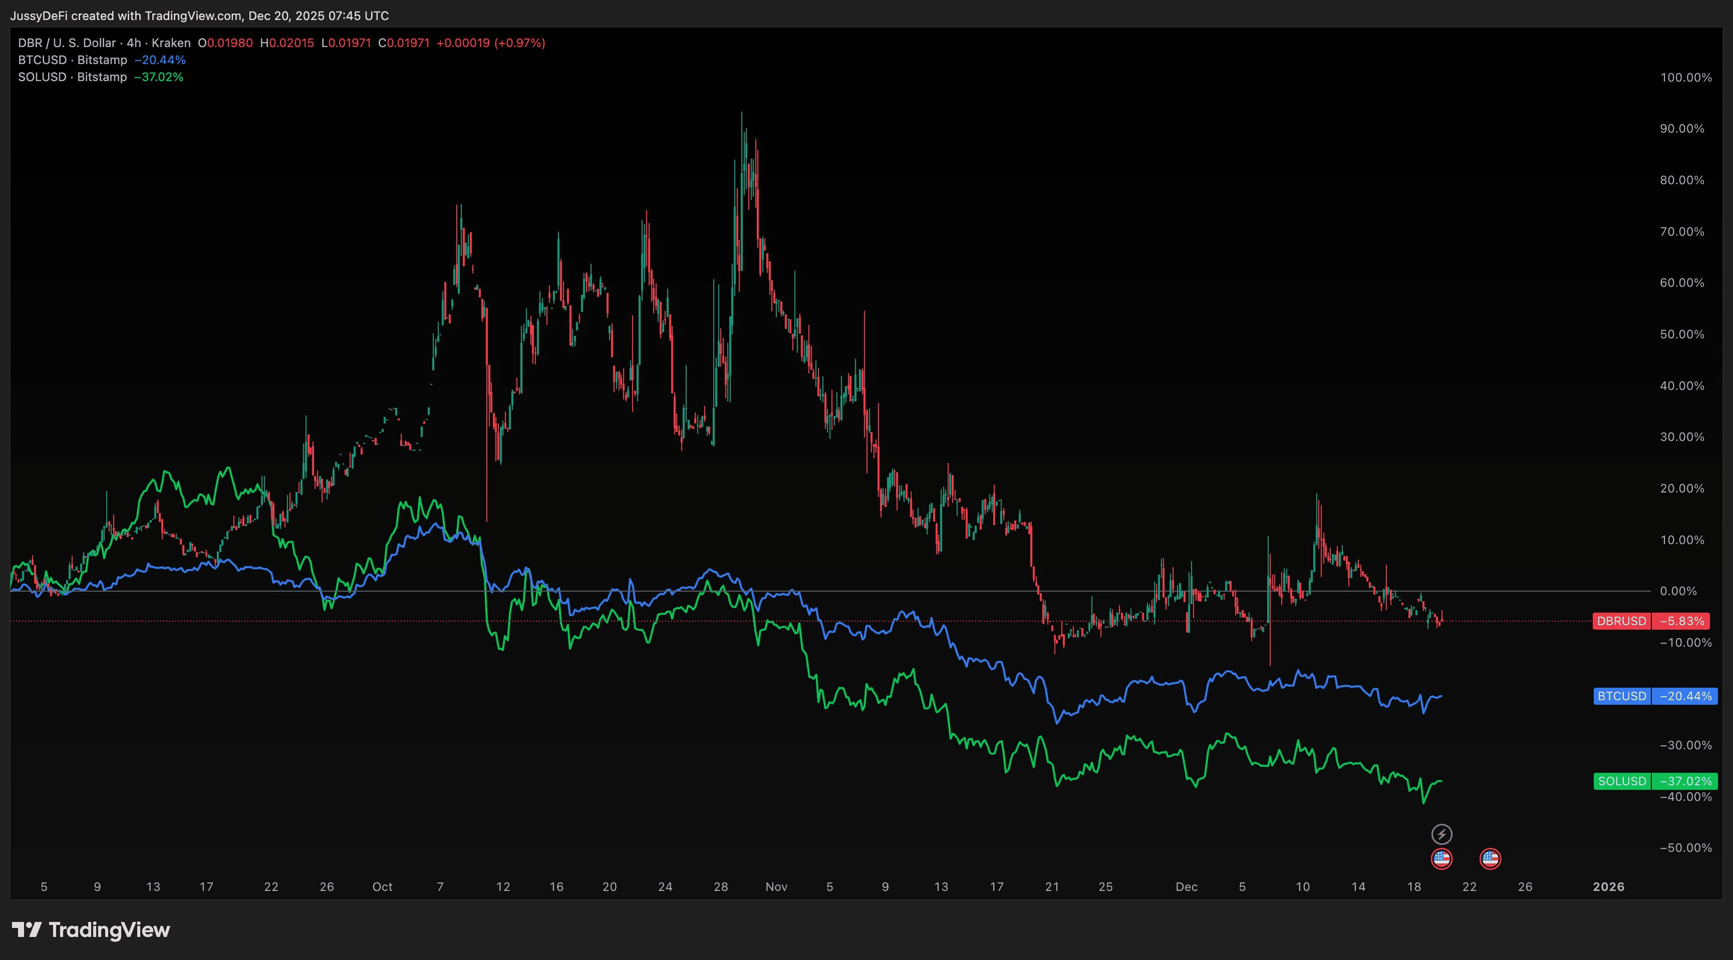The height and width of the screenshot is (960, 1733).
Task: Select the red DBRUSD price scale label
Action: pos(1621,621)
